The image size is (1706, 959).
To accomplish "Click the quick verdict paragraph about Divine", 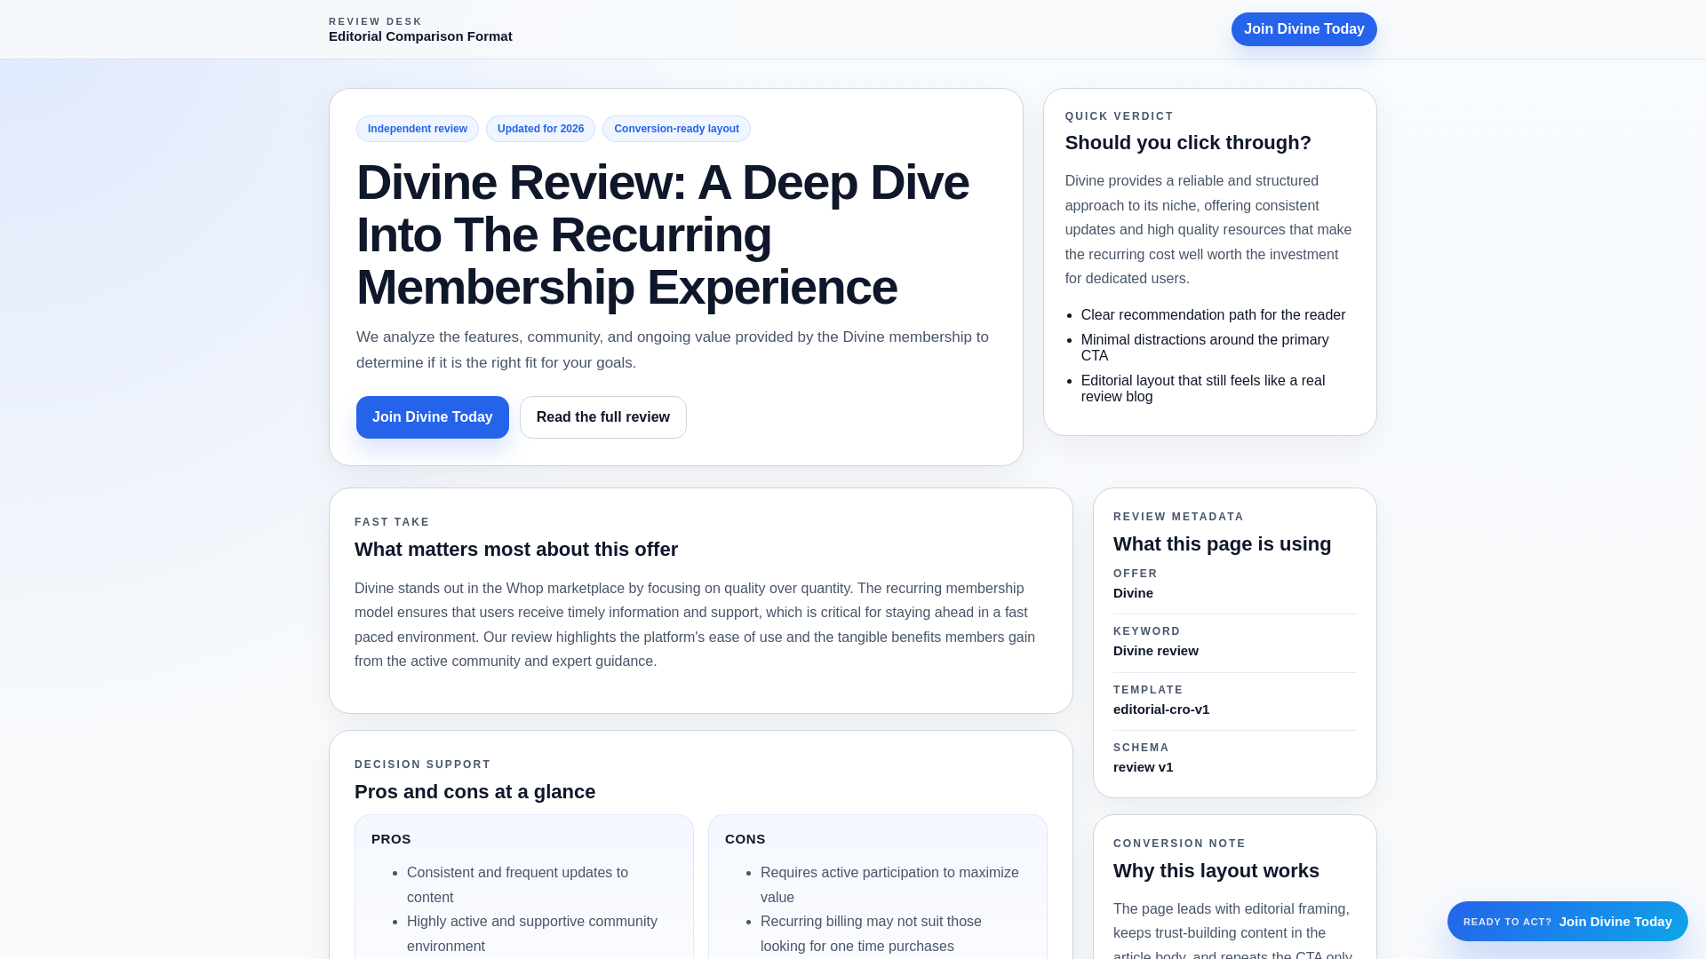I will coord(1208,230).
